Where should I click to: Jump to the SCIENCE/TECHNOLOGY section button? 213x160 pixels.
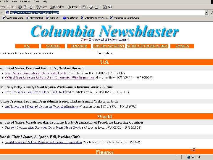pos(148,46)
